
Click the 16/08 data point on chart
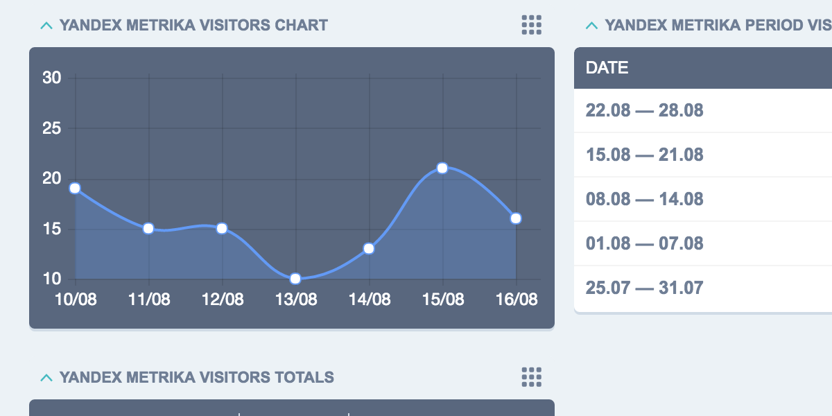[516, 218]
